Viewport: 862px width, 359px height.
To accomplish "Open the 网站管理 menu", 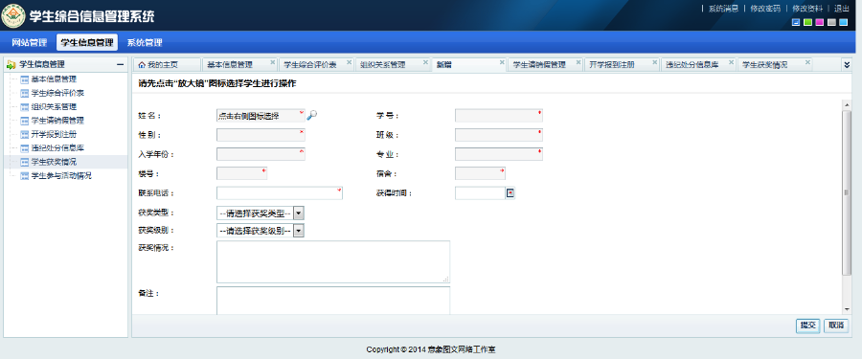I will [x=30, y=42].
